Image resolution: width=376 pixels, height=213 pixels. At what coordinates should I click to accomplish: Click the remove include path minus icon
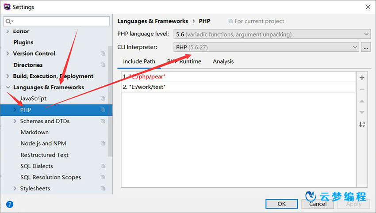[362, 89]
